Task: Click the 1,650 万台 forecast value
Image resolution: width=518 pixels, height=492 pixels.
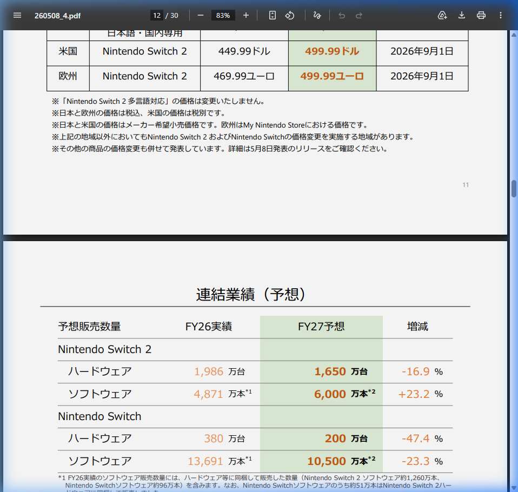Action: tap(341, 372)
